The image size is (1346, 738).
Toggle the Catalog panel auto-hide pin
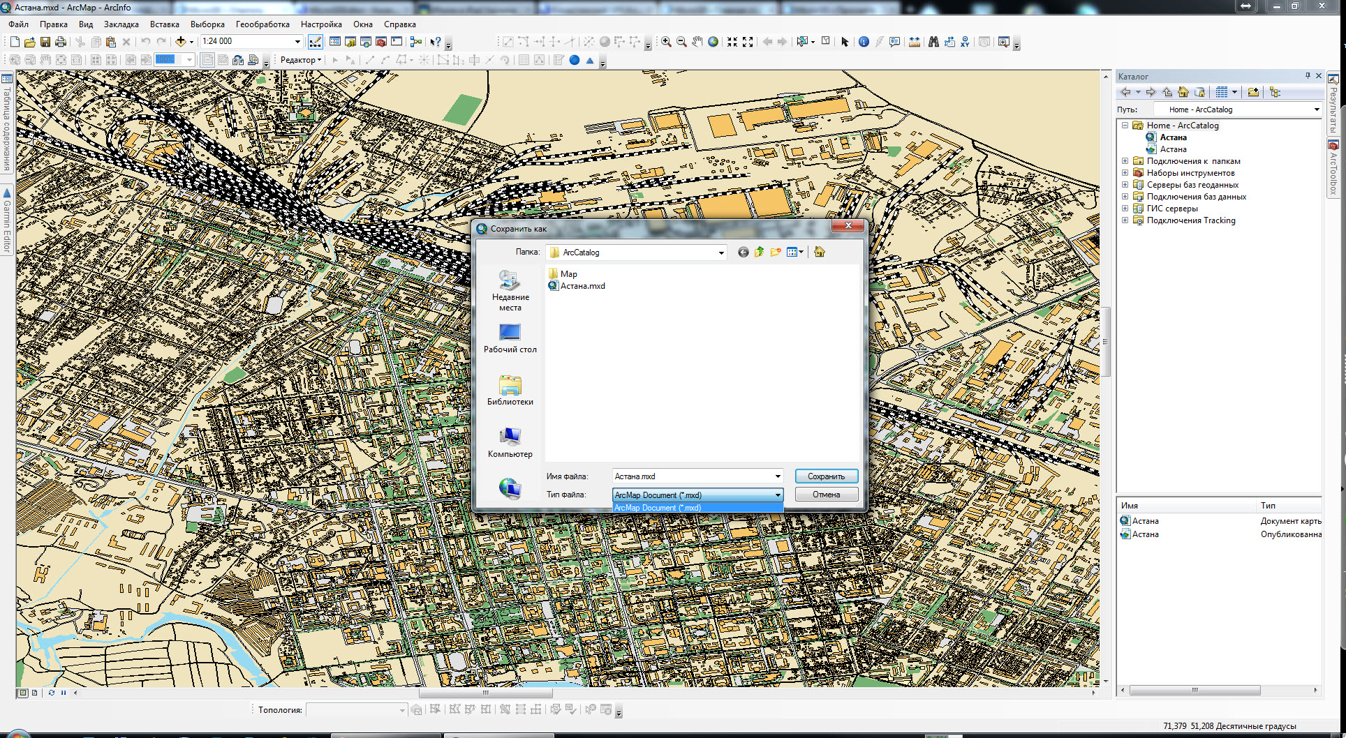click(1308, 76)
